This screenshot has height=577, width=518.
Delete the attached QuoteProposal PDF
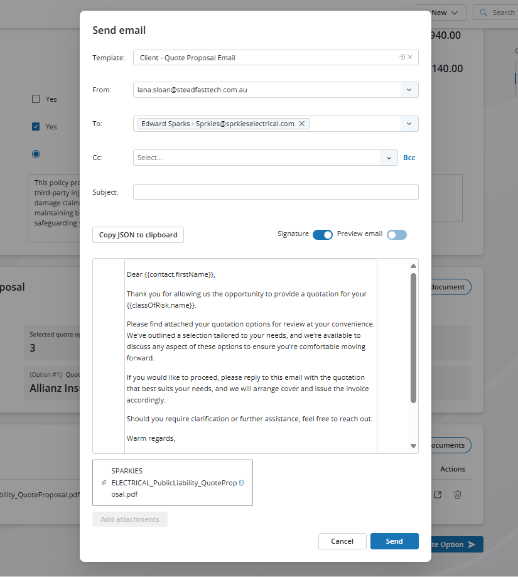242,483
